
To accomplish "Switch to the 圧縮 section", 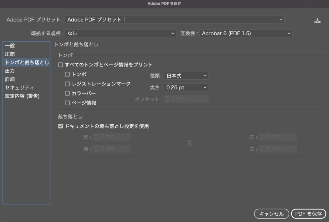I will pos(10,54).
